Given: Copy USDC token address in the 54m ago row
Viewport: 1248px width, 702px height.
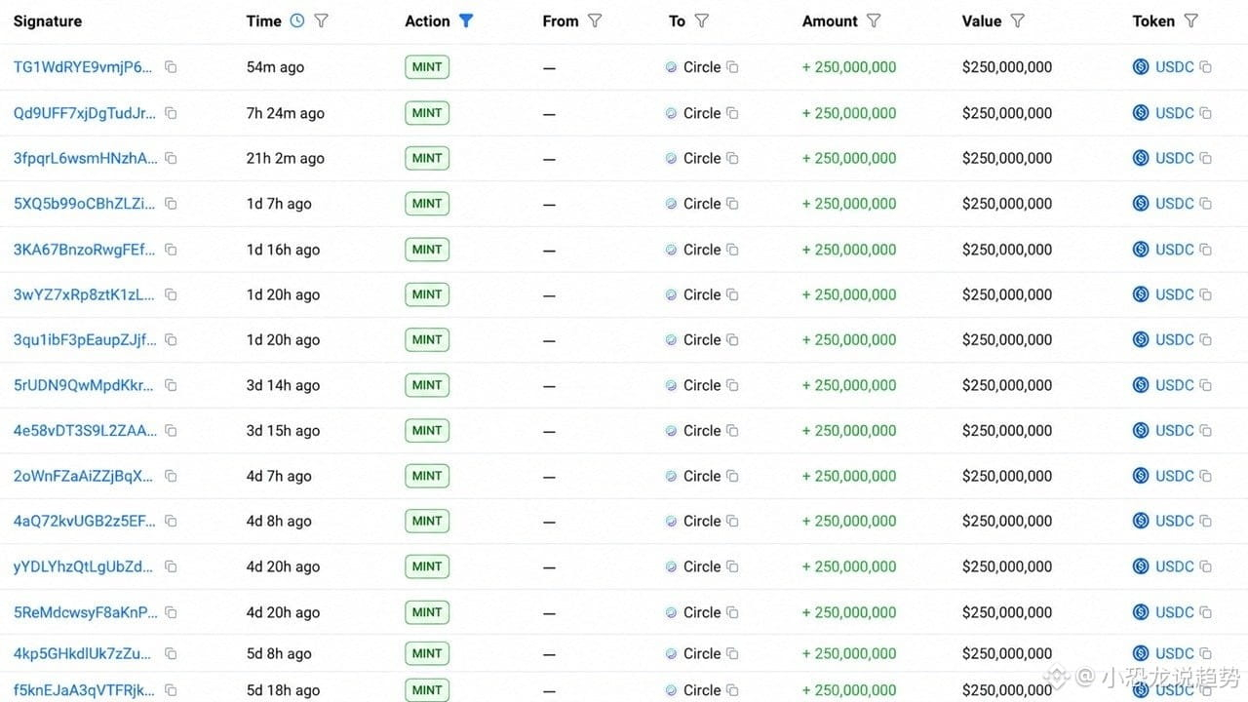Looking at the screenshot, I should [x=1205, y=67].
